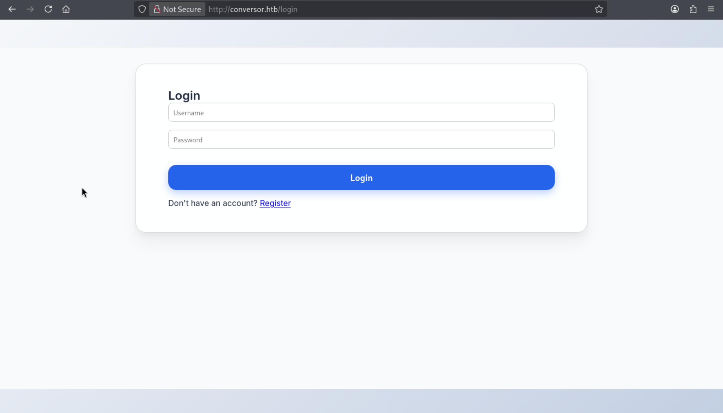Go back to the previous page
This screenshot has width=723, height=413.
(x=12, y=9)
